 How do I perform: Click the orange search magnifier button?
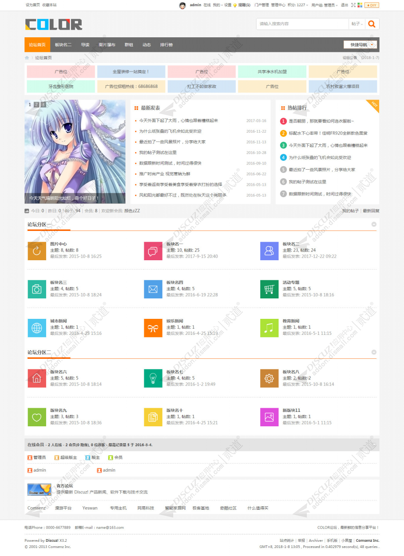point(372,24)
